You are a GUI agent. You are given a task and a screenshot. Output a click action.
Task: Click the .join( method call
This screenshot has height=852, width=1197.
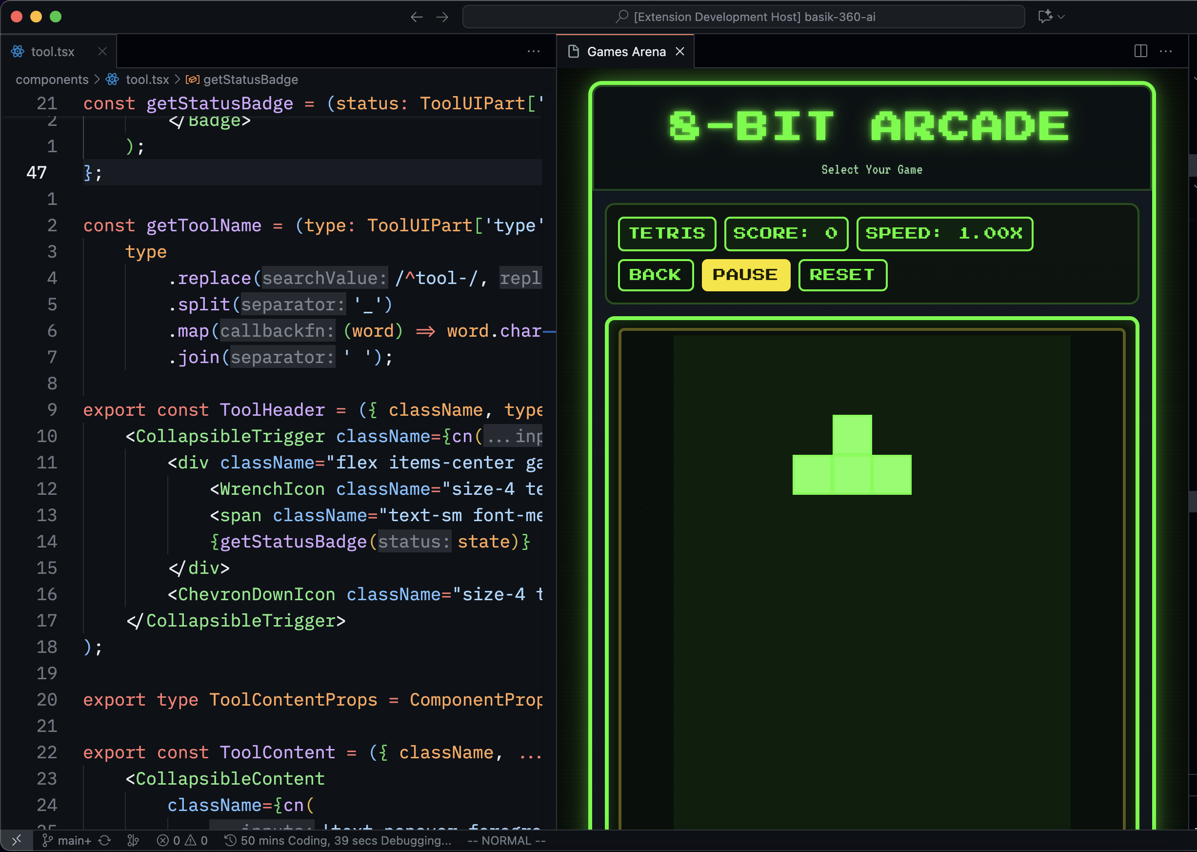click(x=199, y=357)
